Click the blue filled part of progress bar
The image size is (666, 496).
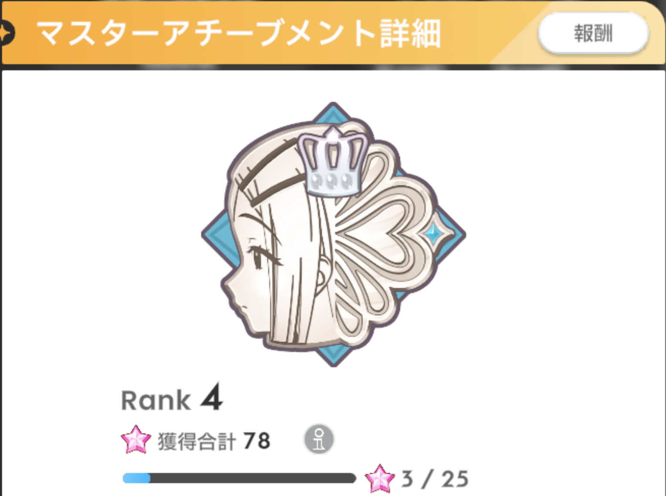point(136,479)
